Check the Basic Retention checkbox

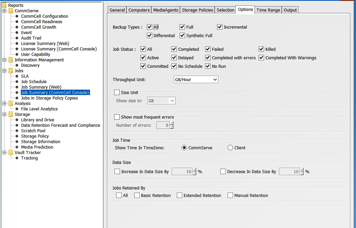pyautogui.click(x=137, y=195)
